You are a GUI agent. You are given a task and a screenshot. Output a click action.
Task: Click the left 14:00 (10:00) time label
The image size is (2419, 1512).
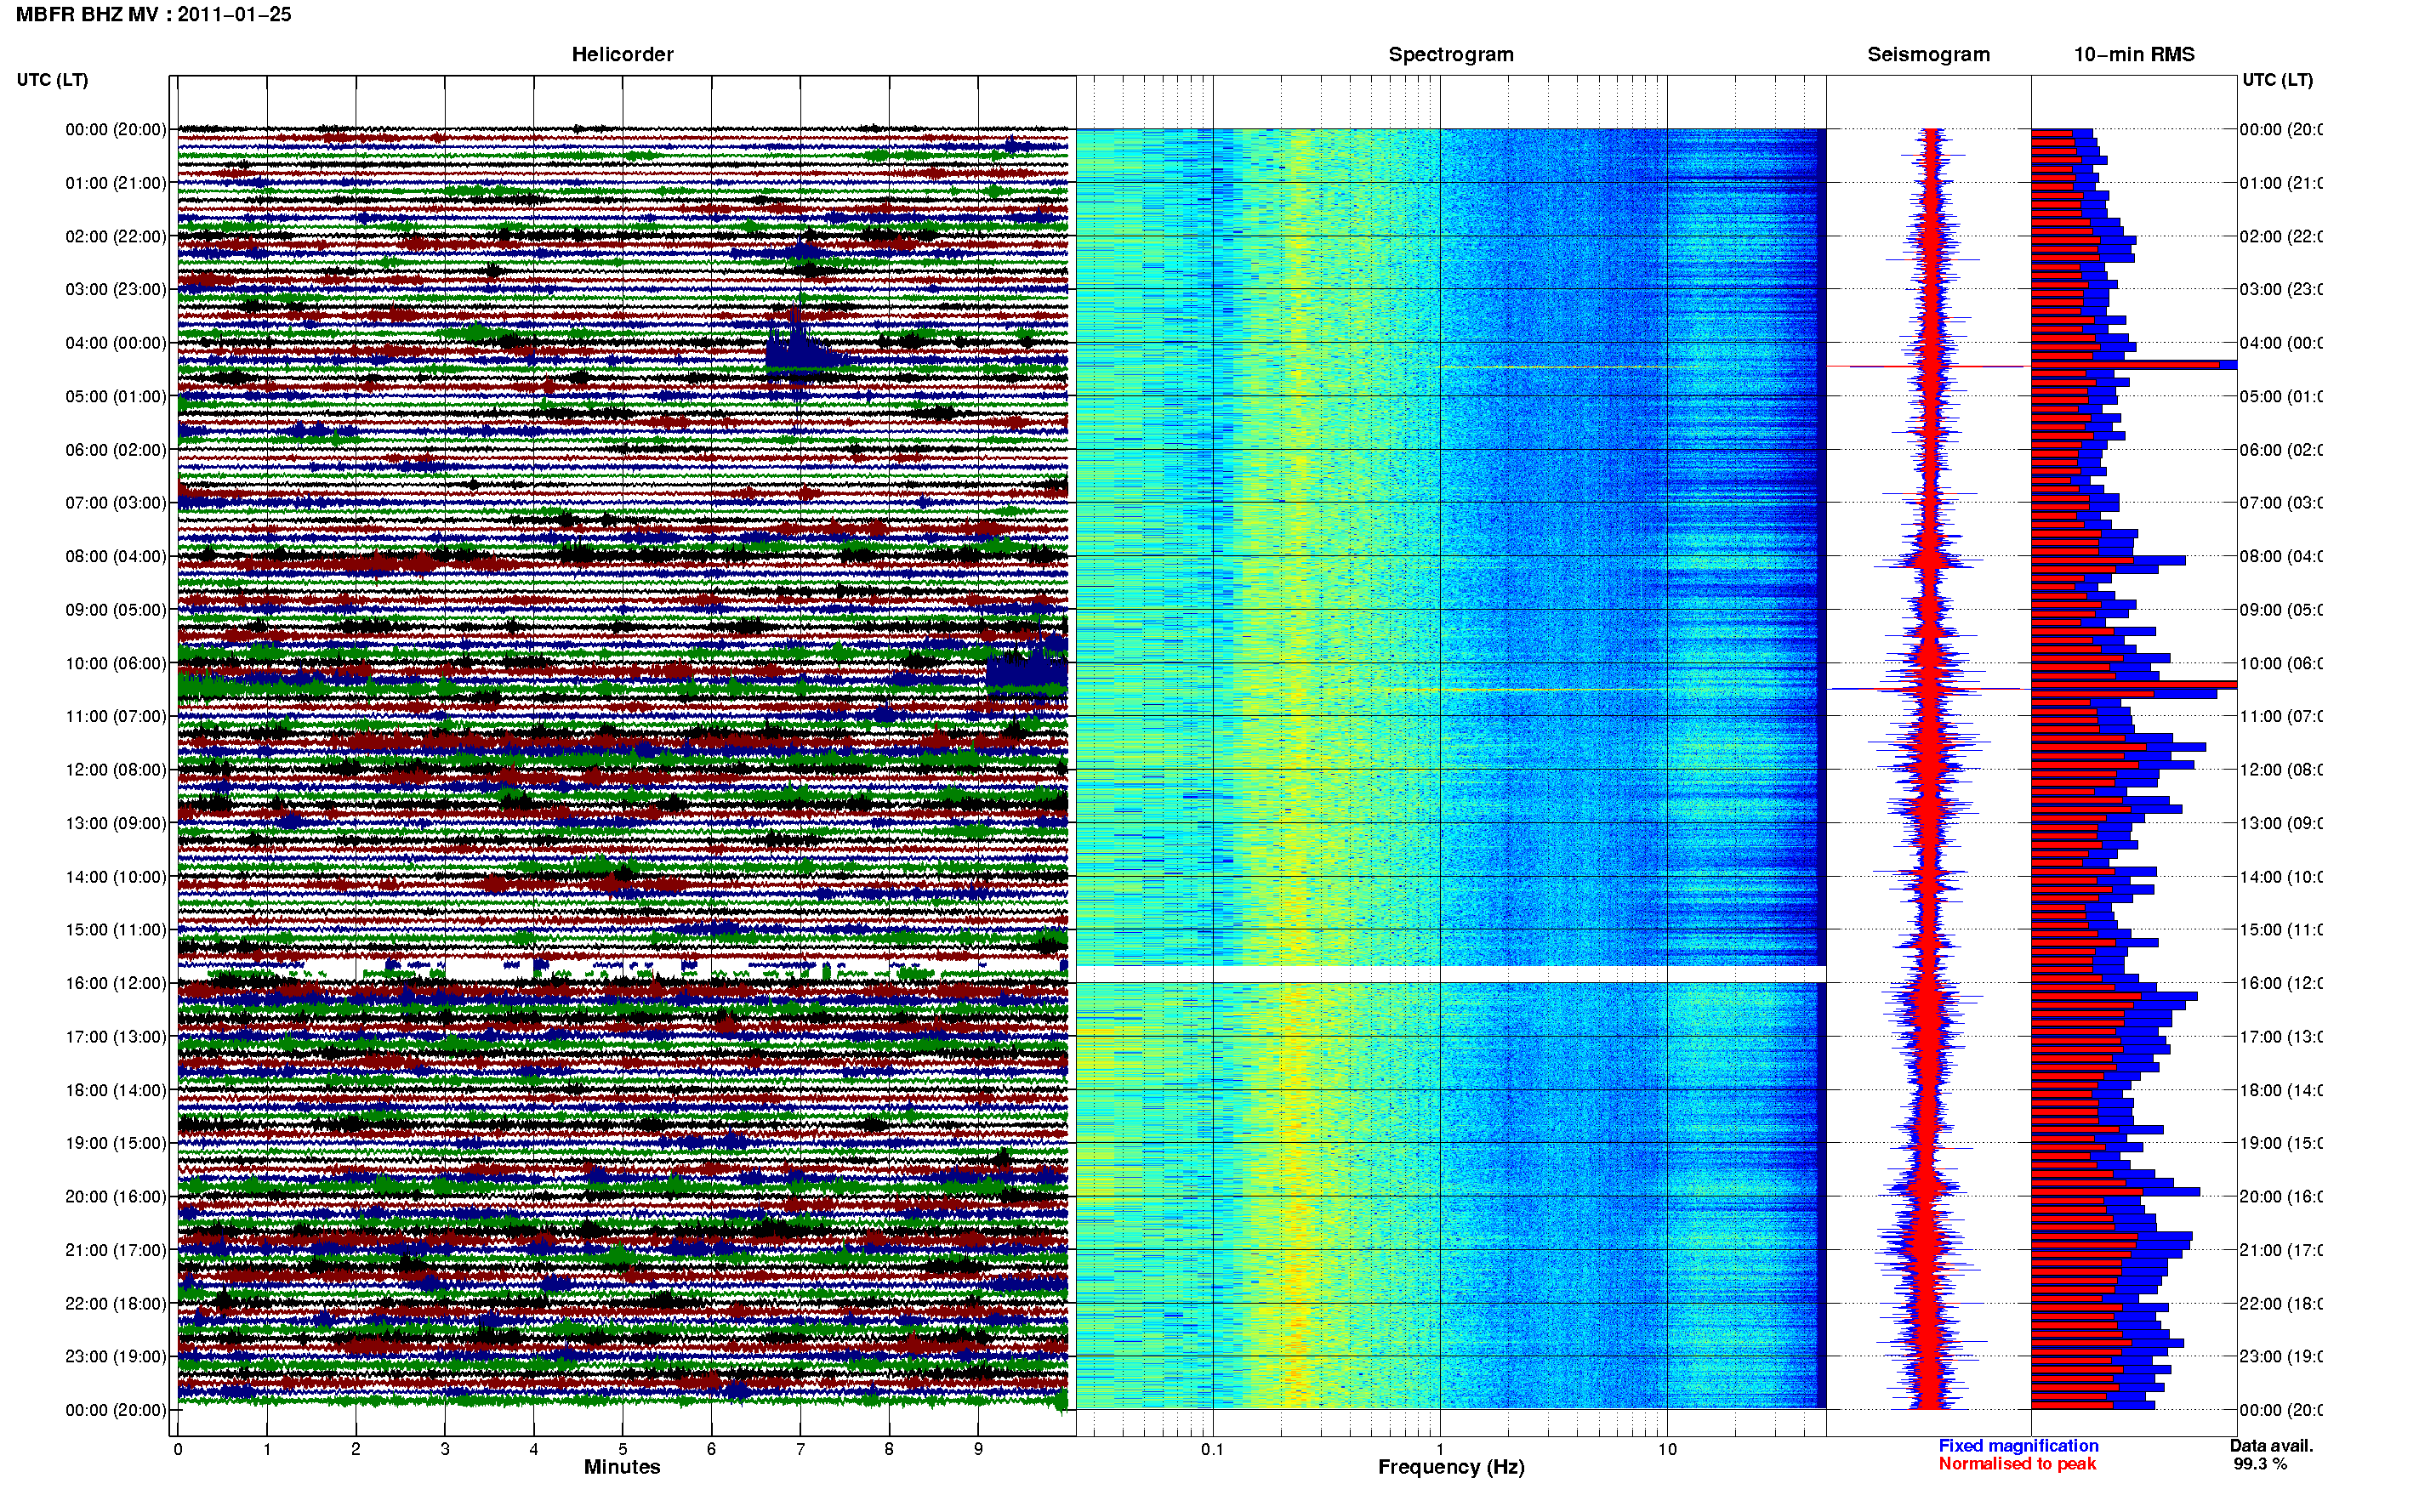pos(116,877)
